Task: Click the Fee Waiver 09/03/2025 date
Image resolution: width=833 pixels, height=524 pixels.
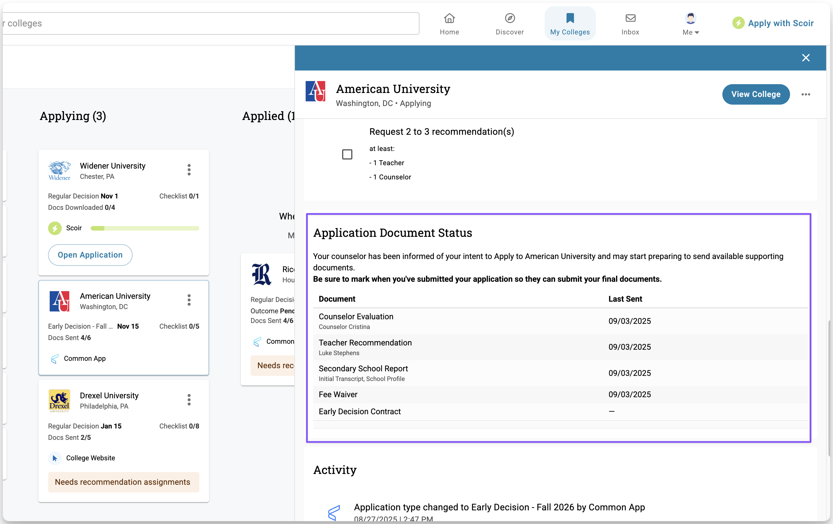Action: point(630,394)
